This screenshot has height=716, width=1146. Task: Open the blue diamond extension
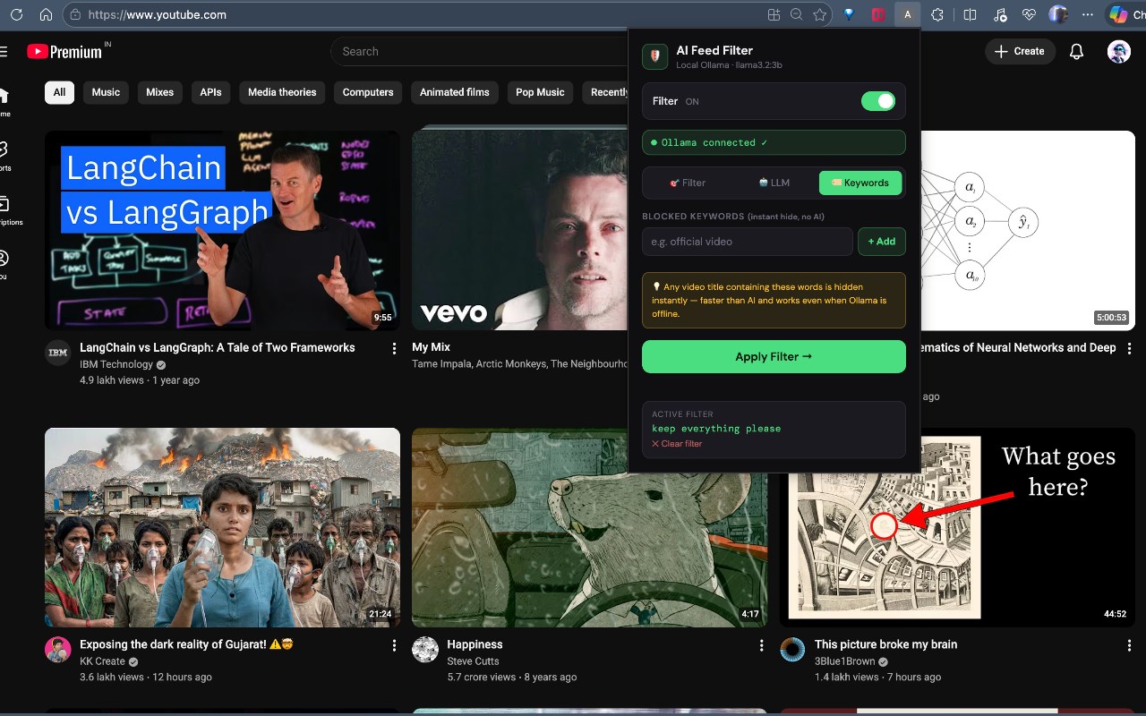[850, 14]
